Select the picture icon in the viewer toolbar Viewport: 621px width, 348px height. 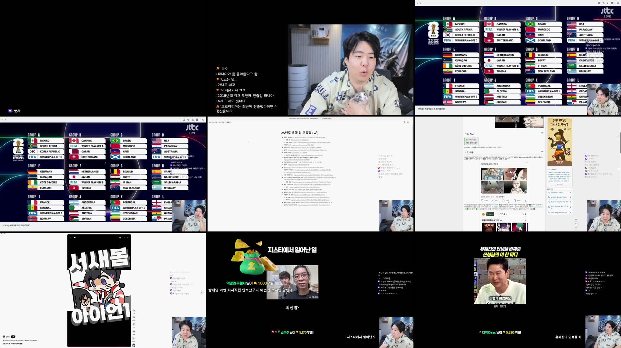tap(599, 3)
